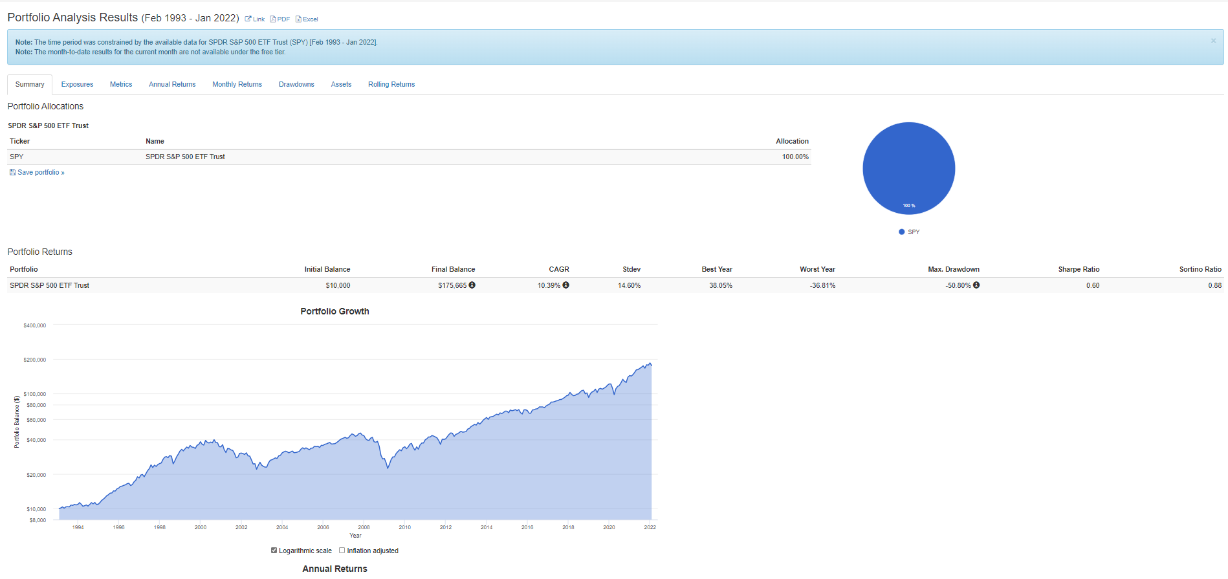Go to the Annual Returns tab
Screen dimensions: 1228x579
[172, 85]
